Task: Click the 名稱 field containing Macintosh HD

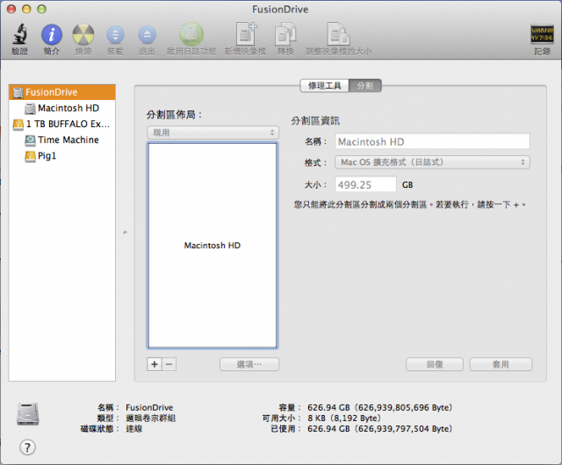Action: [432, 142]
